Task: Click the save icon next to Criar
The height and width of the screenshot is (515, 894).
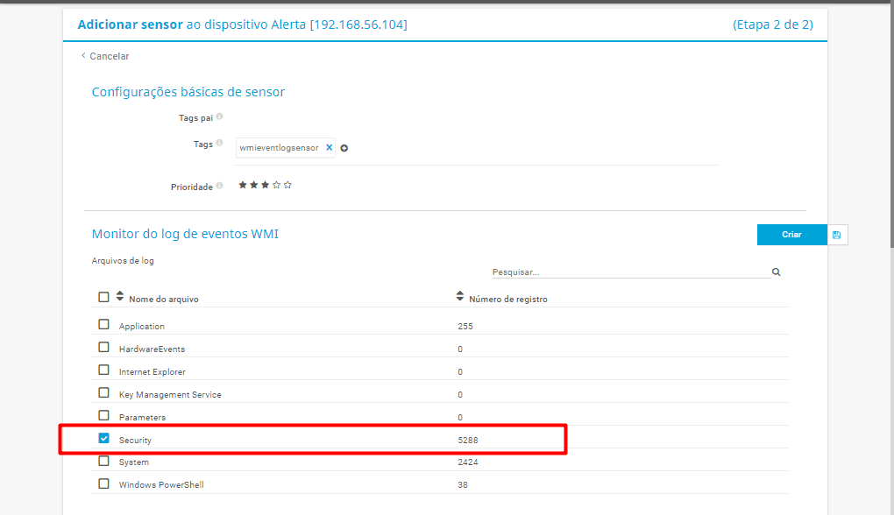Action: (837, 235)
